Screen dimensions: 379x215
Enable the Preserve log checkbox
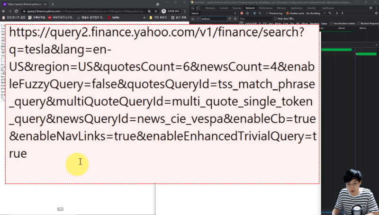pyautogui.click(x=267, y=13)
